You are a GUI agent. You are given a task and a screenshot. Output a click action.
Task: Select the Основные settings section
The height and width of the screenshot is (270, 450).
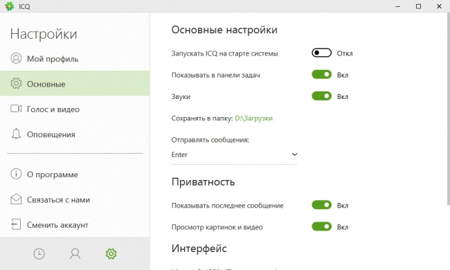coord(75,83)
